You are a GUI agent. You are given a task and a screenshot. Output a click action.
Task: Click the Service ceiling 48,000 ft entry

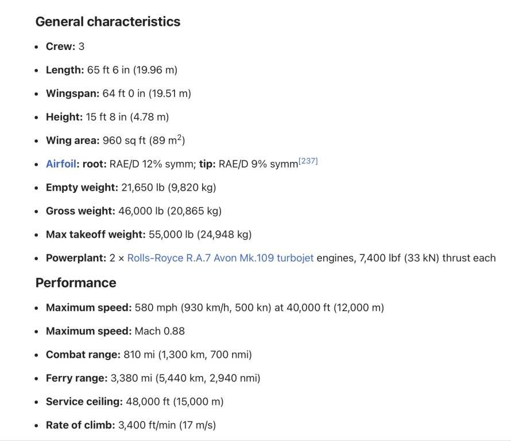[134, 402]
